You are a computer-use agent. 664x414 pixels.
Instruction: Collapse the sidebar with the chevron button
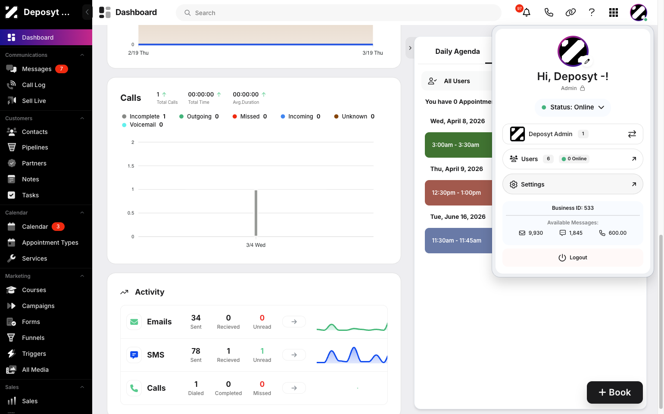point(87,12)
